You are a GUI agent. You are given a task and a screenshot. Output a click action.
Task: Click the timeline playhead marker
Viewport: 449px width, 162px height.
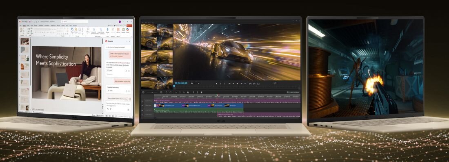[x=217, y=95]
